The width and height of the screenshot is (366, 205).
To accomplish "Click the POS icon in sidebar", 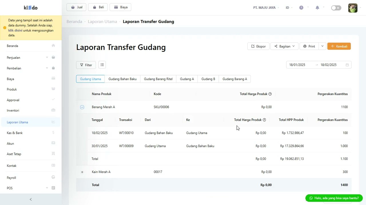I will [53, 188].
